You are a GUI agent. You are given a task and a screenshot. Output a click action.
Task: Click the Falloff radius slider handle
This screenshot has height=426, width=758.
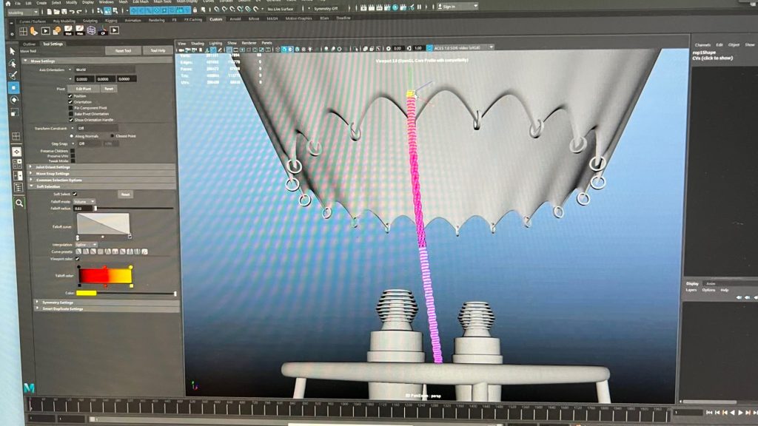point(95,208)
